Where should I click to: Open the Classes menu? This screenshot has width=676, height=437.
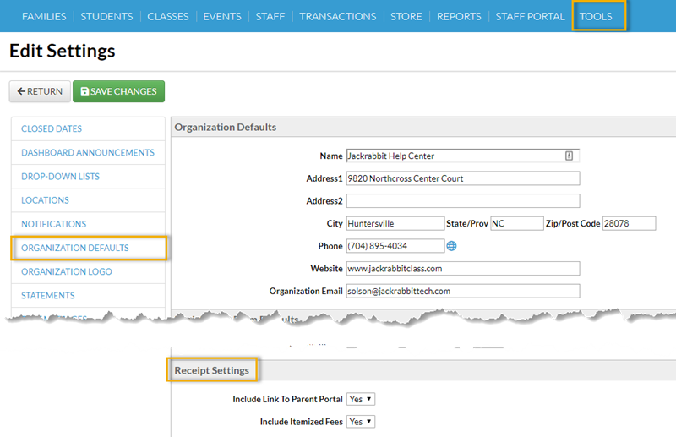coord(167,16)
